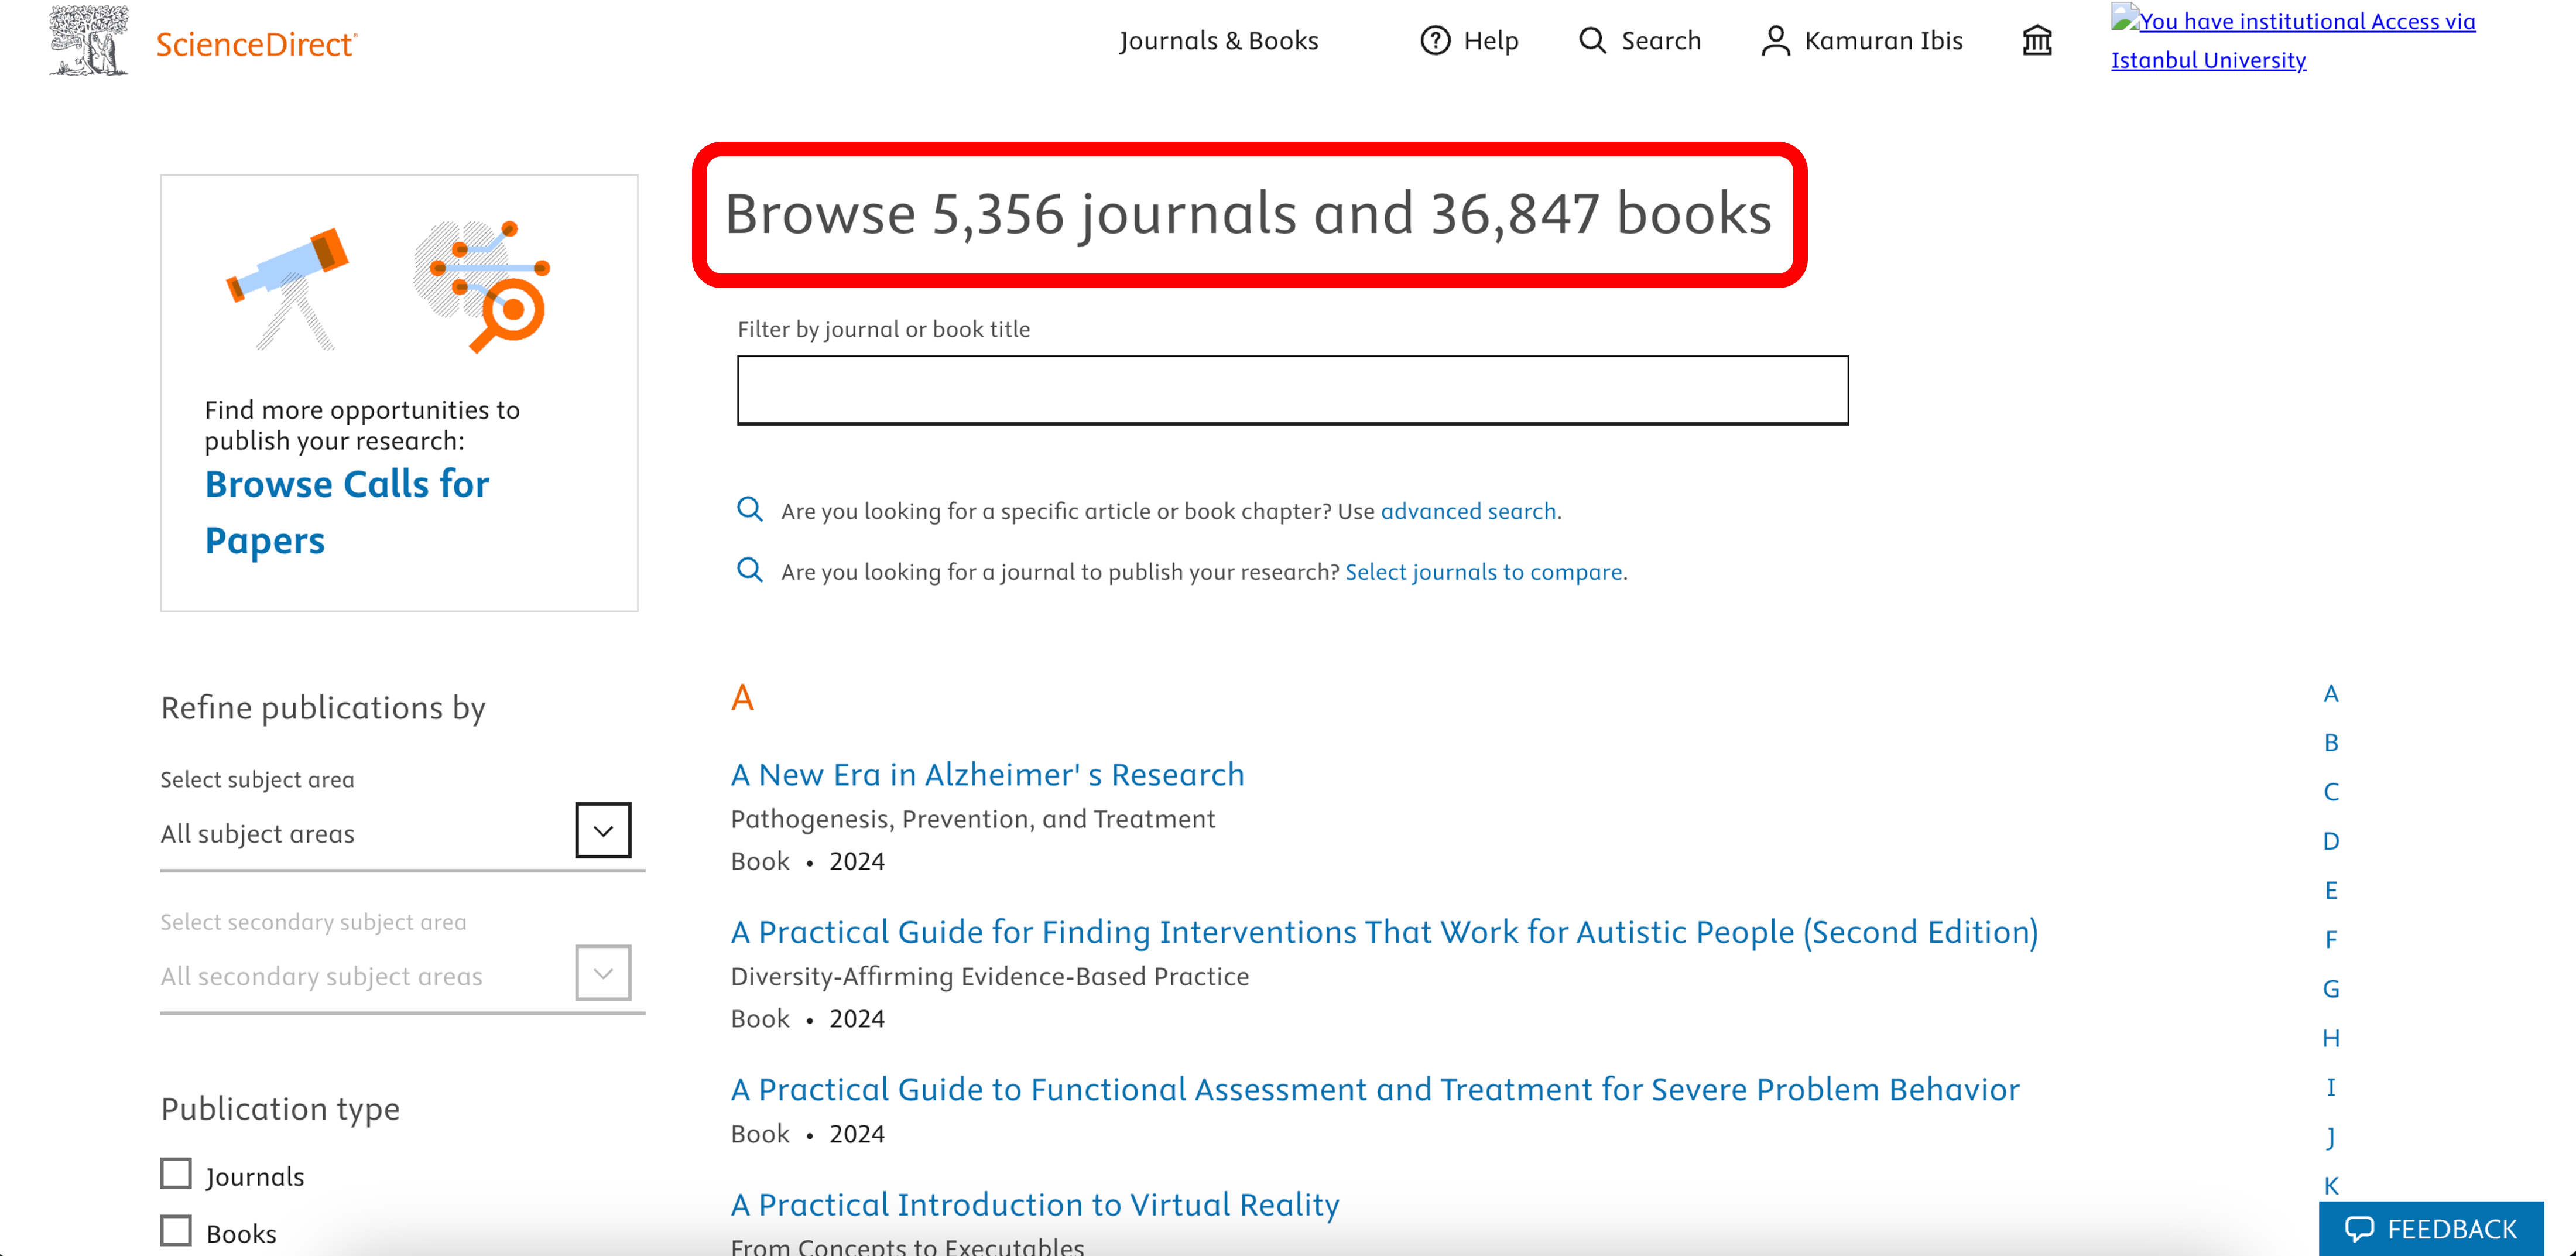2576x1256 pixels.
Task: Open the advanced search link
Action: tap(1468, 511)
